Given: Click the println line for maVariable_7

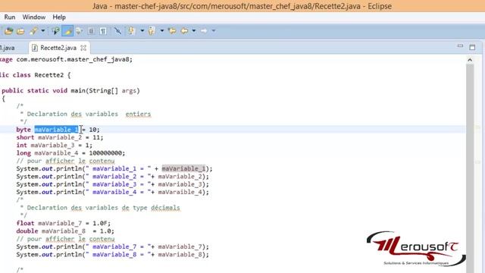Looking at the screenshot, I should tap(113, 246).
